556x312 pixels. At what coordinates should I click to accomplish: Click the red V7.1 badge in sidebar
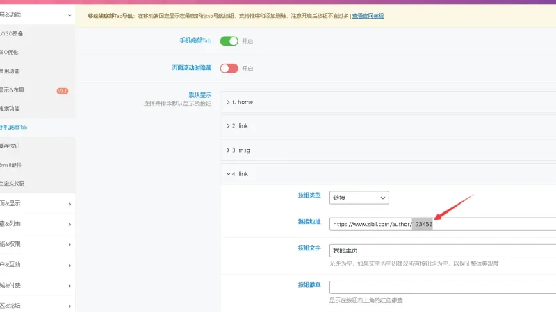[x=63, y=91]
